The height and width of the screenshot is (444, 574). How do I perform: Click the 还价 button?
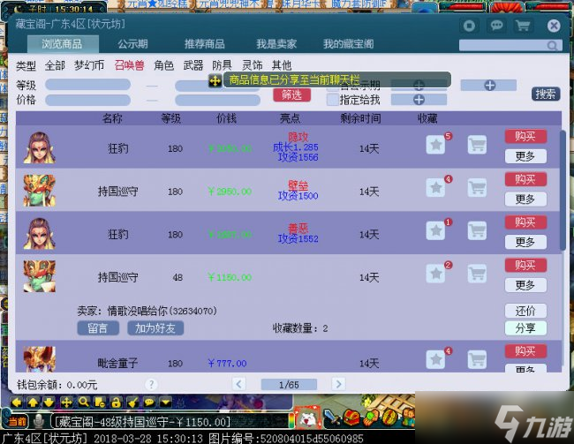click(525, 311)
